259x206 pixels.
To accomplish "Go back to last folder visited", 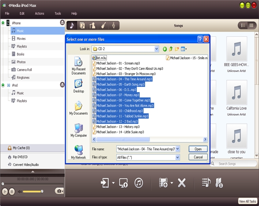I will coord(164,49).
